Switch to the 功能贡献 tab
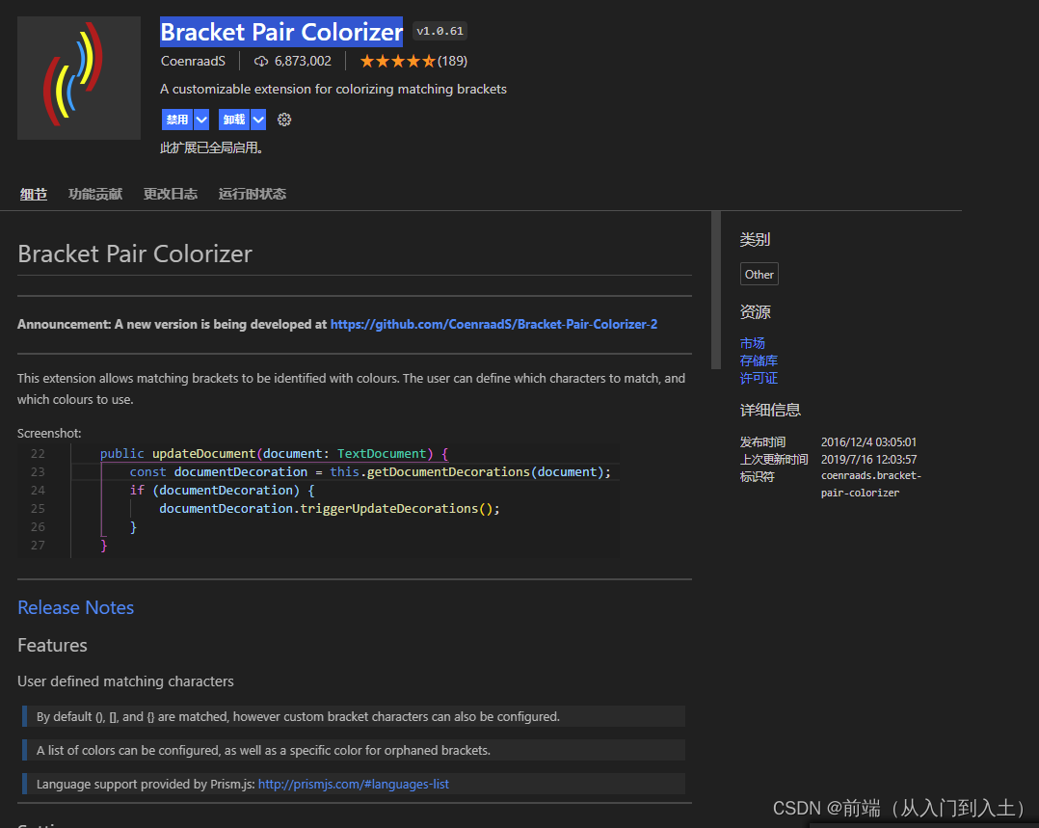 point(95,195)
